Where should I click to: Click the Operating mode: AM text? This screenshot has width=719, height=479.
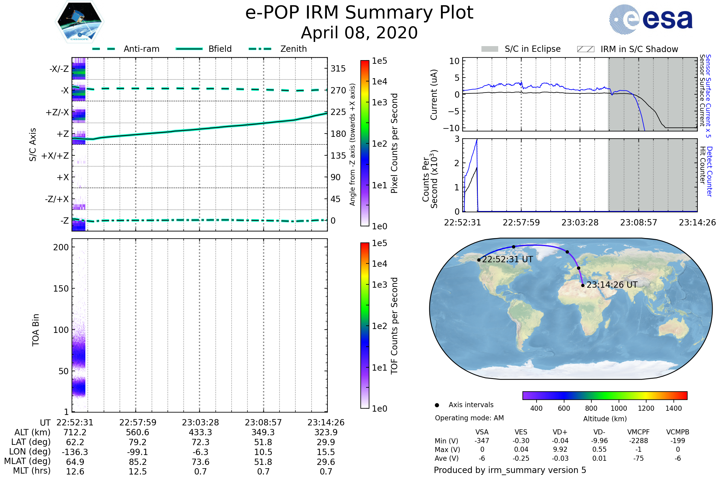coord(469,418)
